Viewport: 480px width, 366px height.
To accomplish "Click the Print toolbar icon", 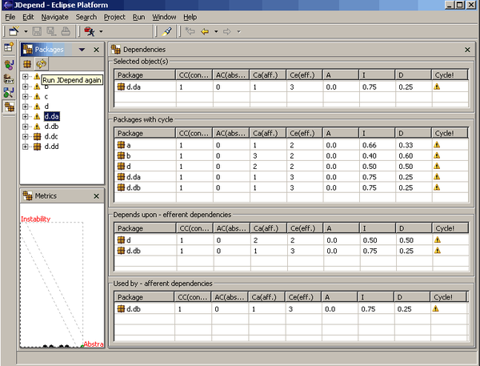I will pyautogui.click(x=66, y=31).
